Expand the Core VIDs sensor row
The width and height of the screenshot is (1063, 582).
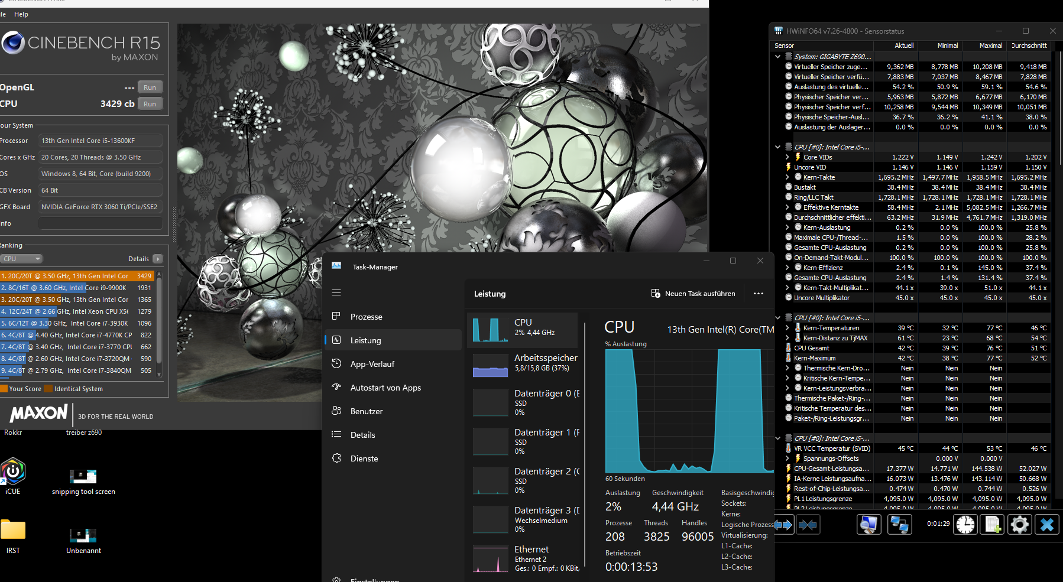click(787, 157)
